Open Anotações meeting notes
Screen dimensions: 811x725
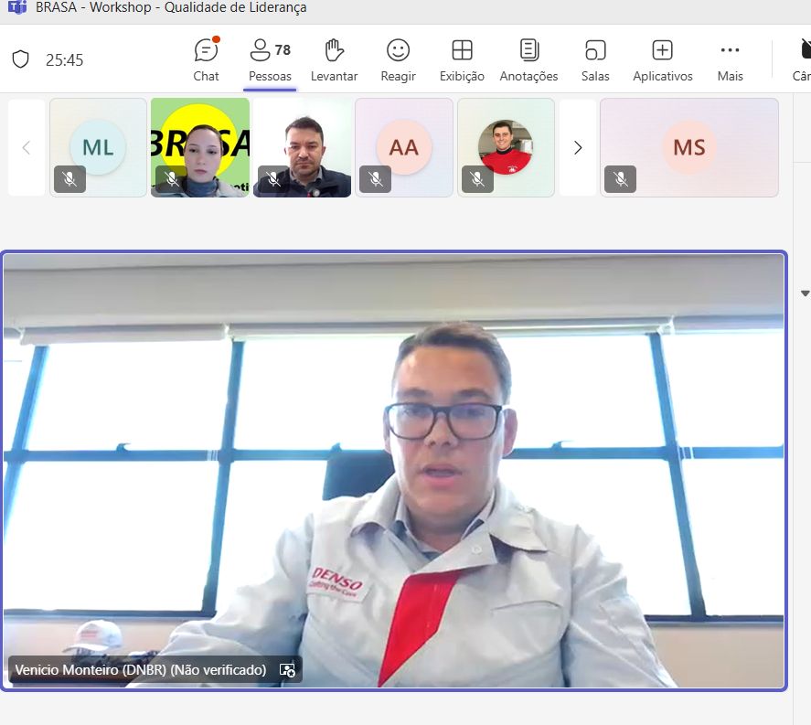[528, 59]
